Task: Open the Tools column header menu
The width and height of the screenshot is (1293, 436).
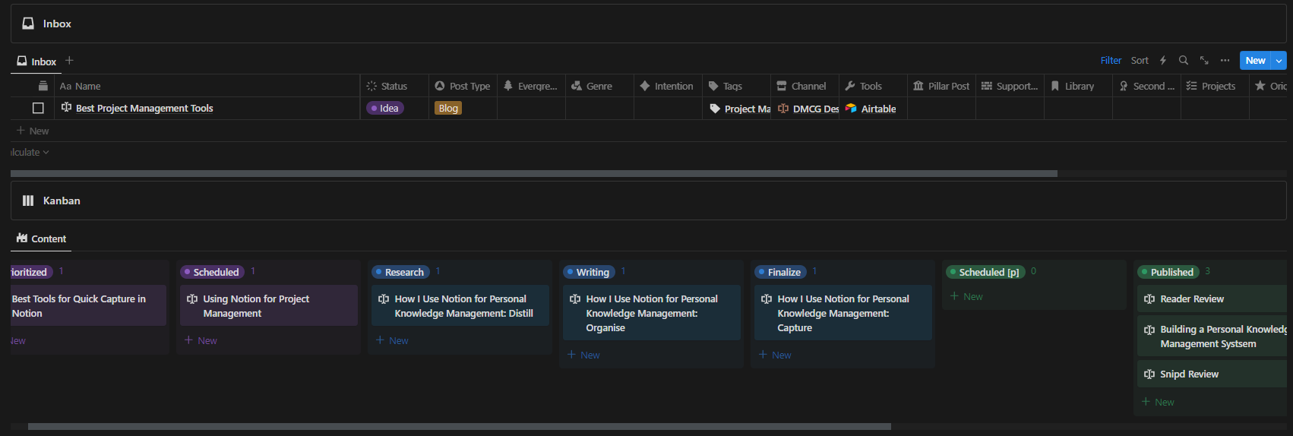Action: 873,86
